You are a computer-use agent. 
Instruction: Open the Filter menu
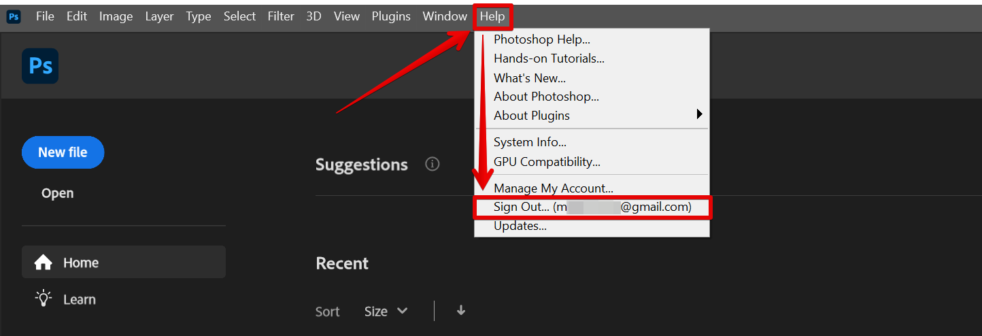pos(281,16)
